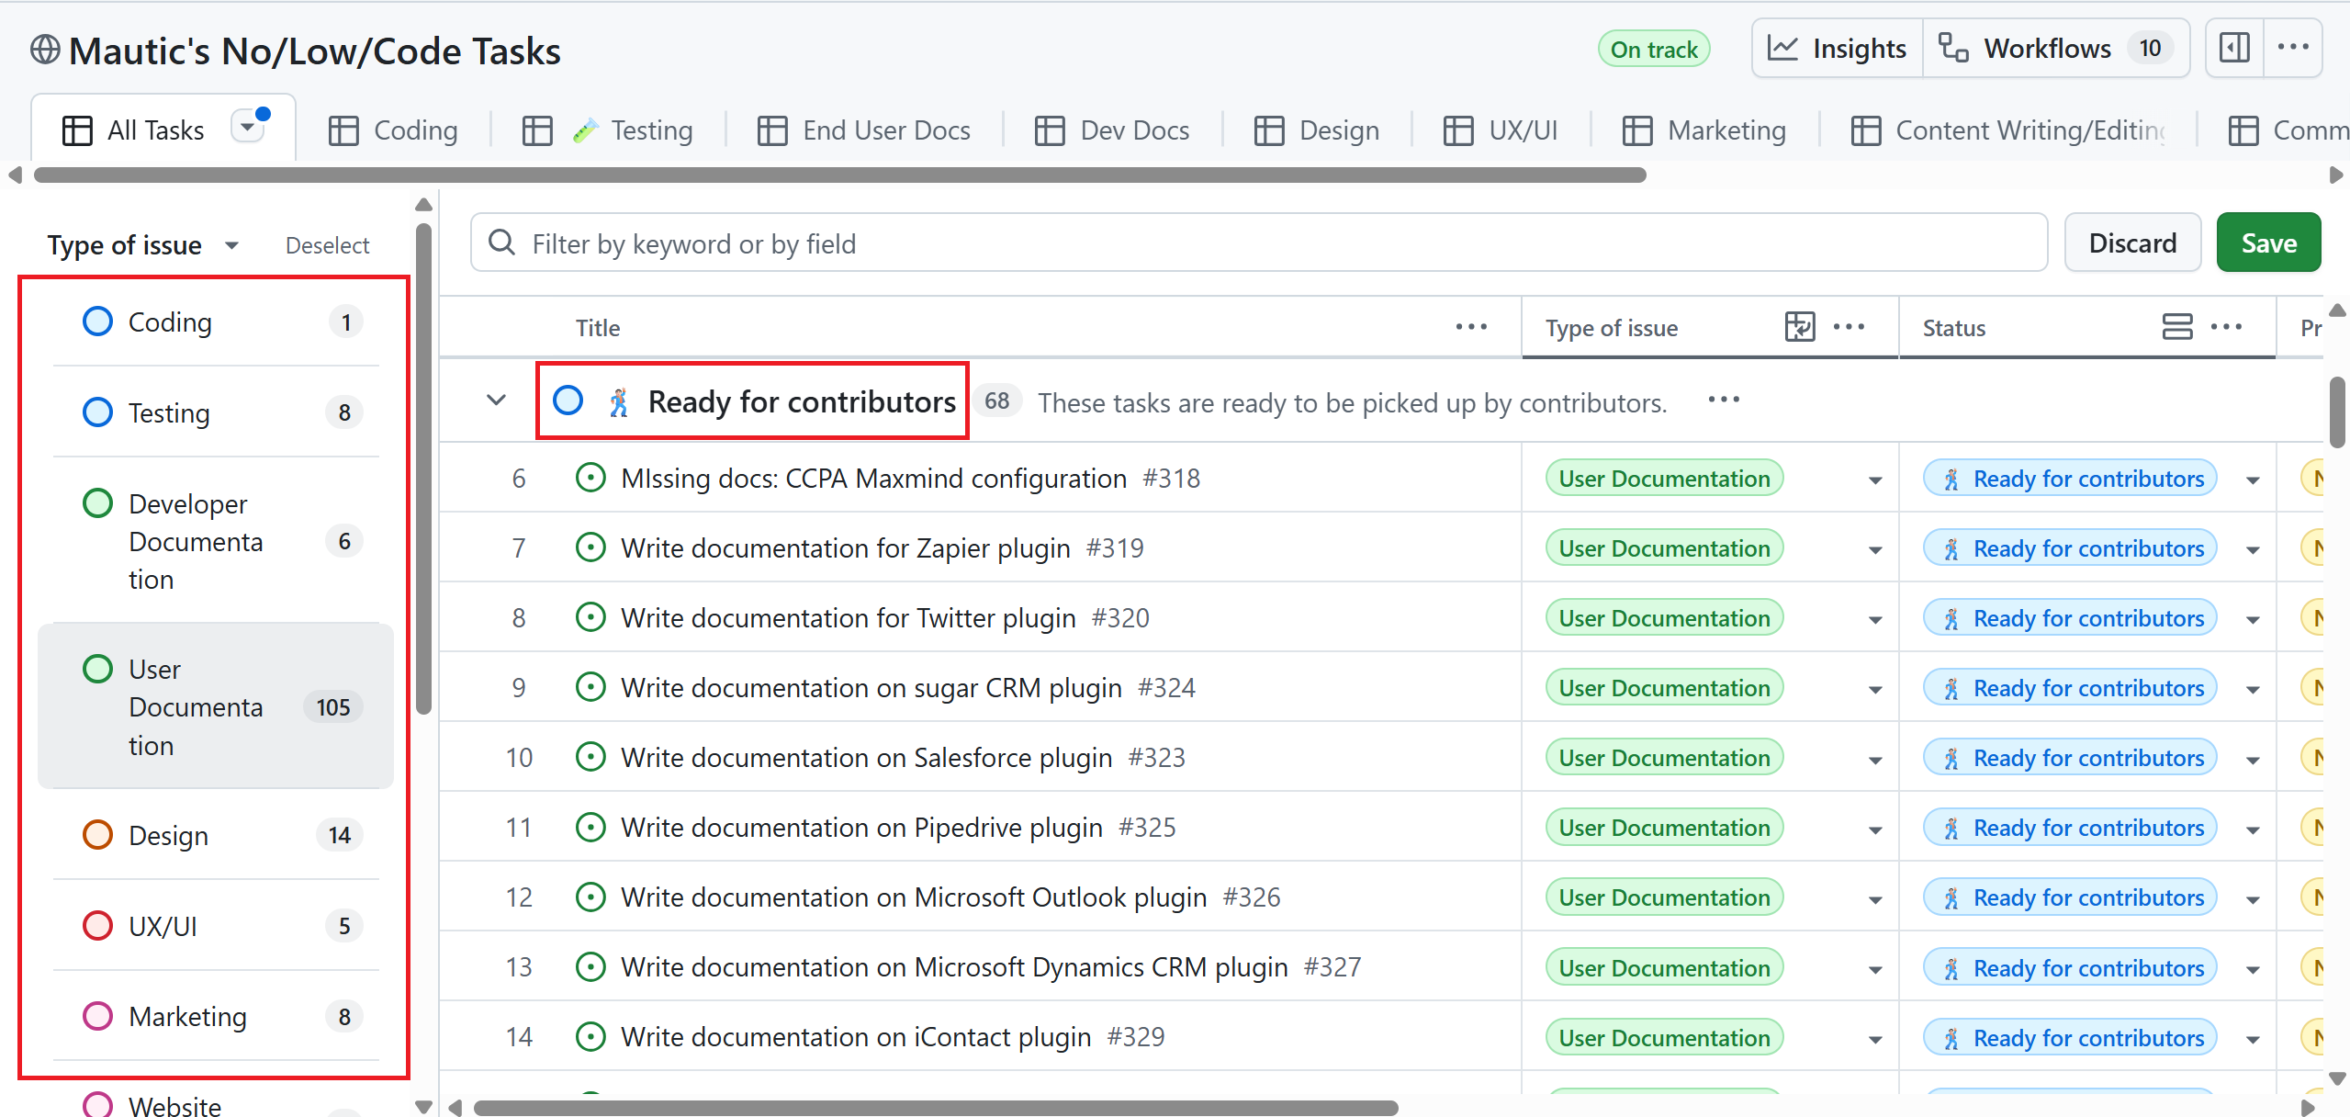Click the magnifying glass search icon
This screenshot has height=1117, width=2350.
tap(500, 242)
